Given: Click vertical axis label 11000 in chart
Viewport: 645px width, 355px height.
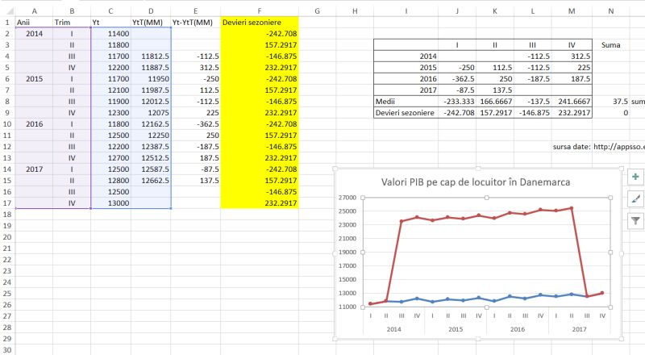Looking at the screenshot, I should coord(347,307).
